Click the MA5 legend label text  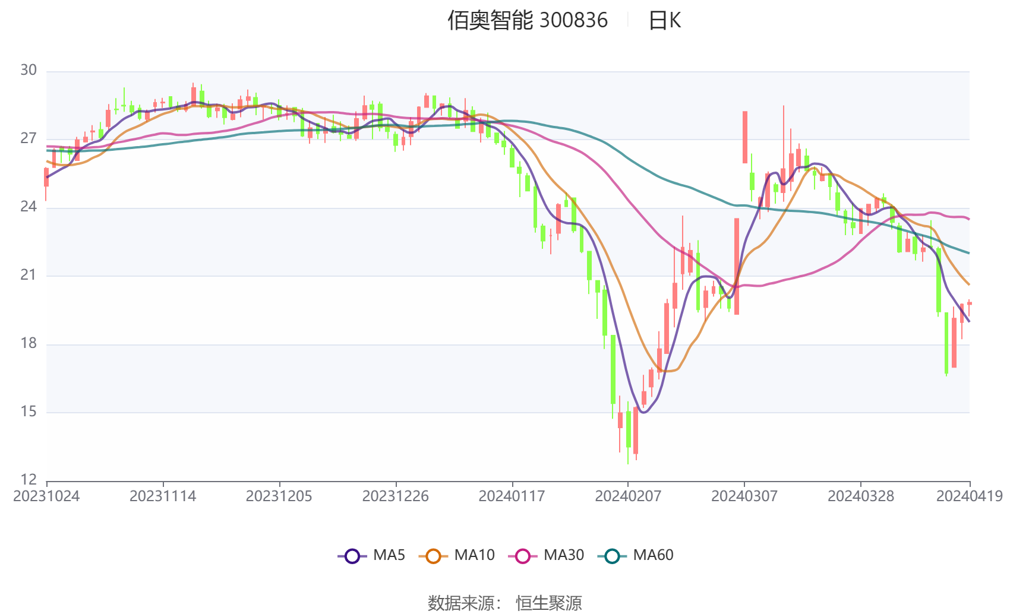(389, 555)
